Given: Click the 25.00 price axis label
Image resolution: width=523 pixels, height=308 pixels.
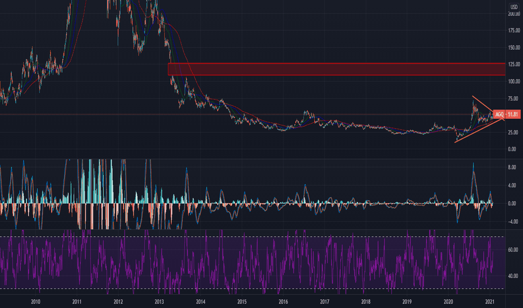Looking at the screenshot, I should click(x=513, y=133).
